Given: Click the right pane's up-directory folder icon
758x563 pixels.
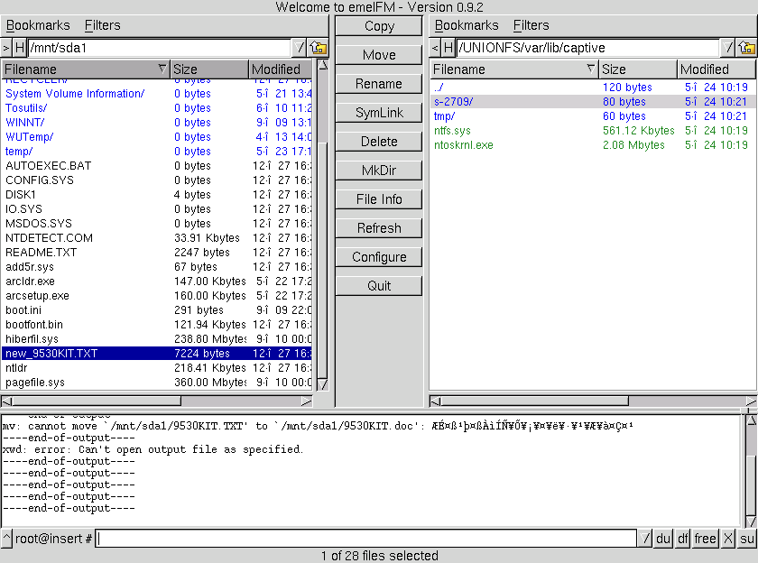Looking at the screenshot, I should (x=747, y=48).
